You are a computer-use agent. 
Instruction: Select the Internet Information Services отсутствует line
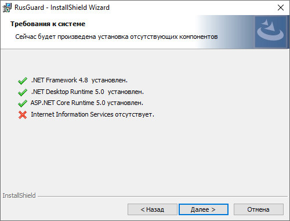click(x=93, y=114)
